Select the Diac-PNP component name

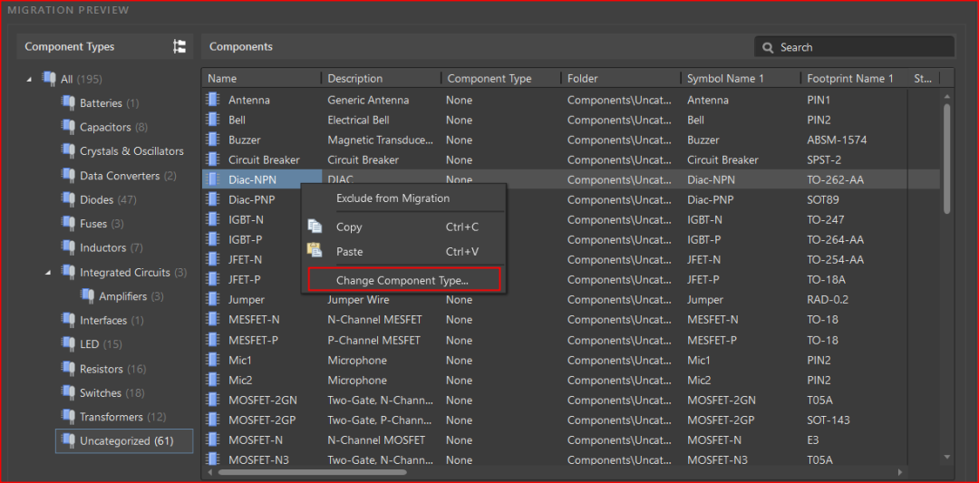click(252, 199)
